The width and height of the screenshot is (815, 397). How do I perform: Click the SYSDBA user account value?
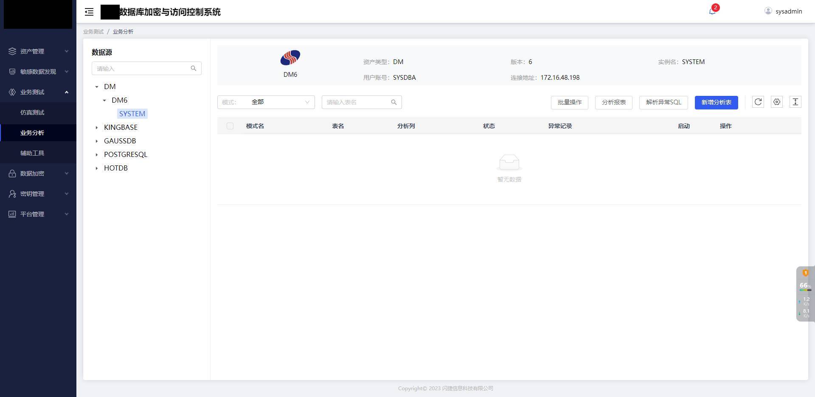(x=405, y=78)
